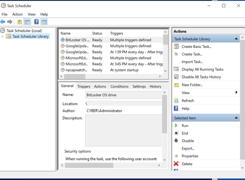Click the Status column header
This screenshot has width=245, height=180.
(x=99, y=33)
